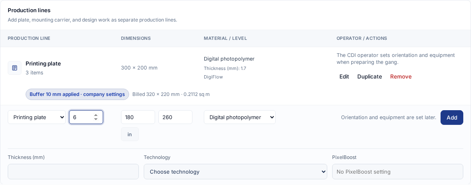
Task: Click the quantity stepper down arrow
Action: point(96,119)
